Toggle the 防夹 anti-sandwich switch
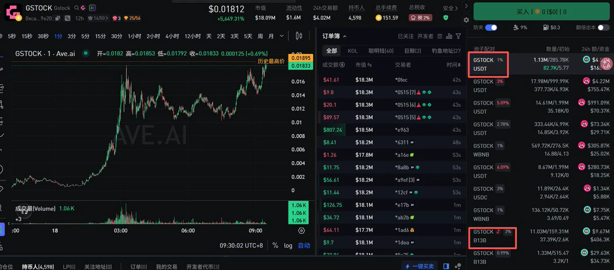 [491, 28]
